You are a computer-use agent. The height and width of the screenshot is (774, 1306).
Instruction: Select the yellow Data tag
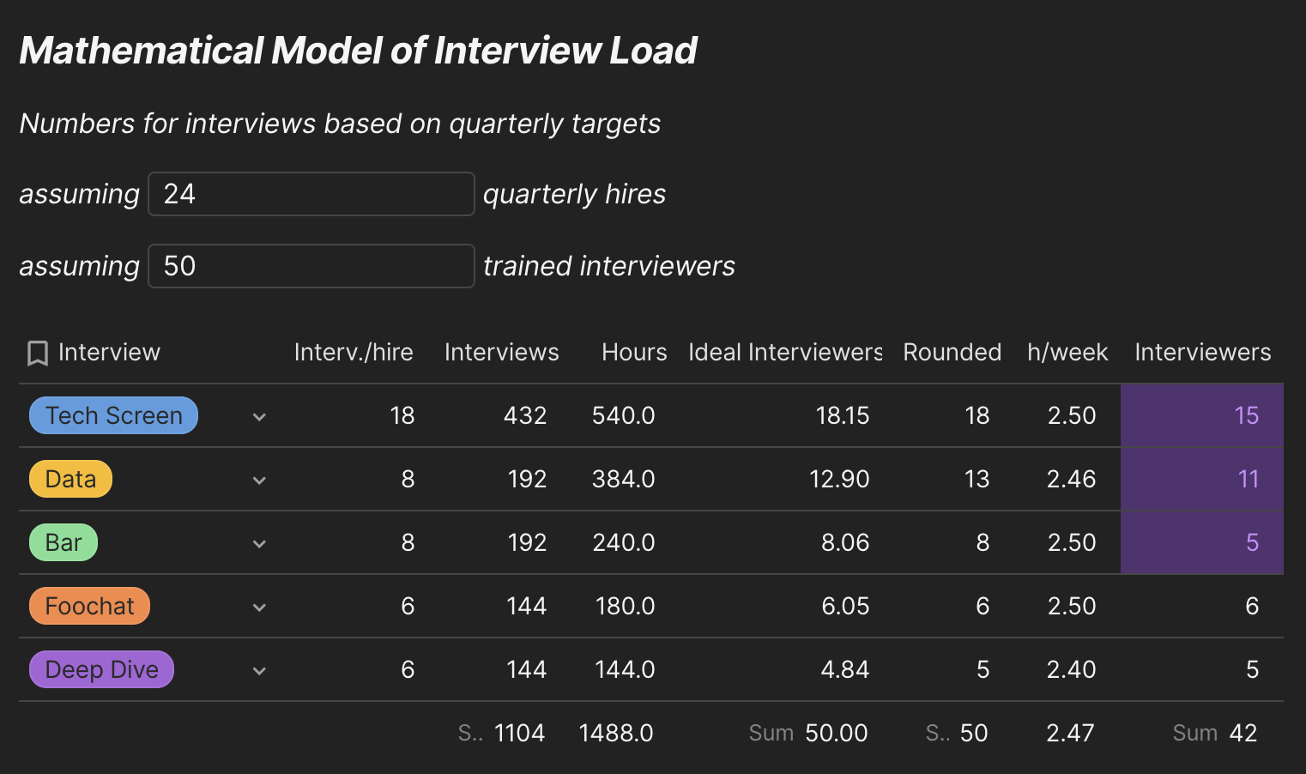point(70,479)
